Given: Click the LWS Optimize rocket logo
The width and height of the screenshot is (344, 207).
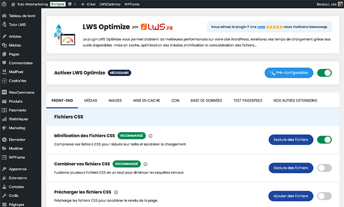Looking at the screenshot, I should coord(65,35).
